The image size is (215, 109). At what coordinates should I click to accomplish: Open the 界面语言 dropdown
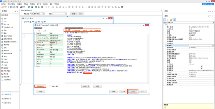44,14
